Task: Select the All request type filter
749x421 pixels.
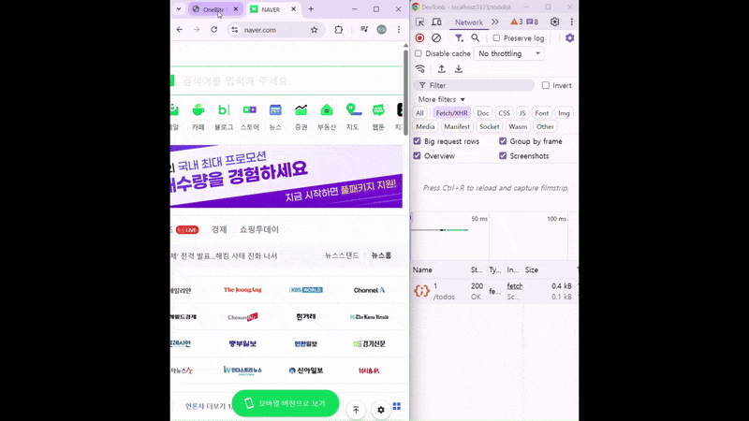Action: 419,113
